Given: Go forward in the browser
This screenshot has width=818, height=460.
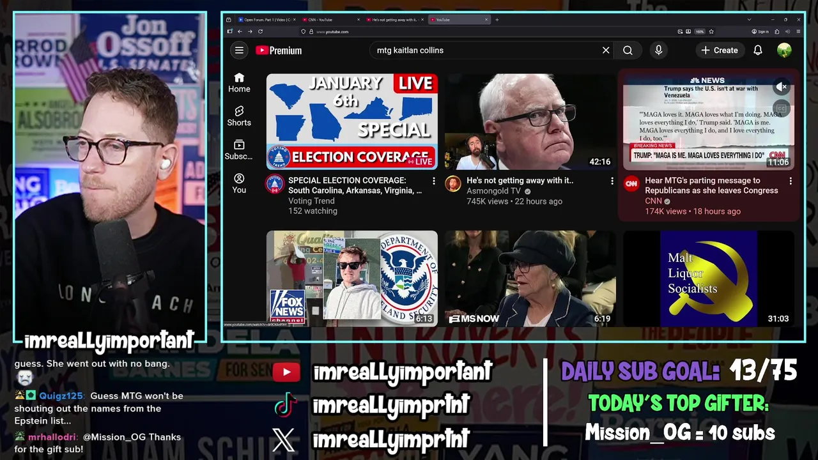Looking at the screenshot, I should tap(250, 31).
